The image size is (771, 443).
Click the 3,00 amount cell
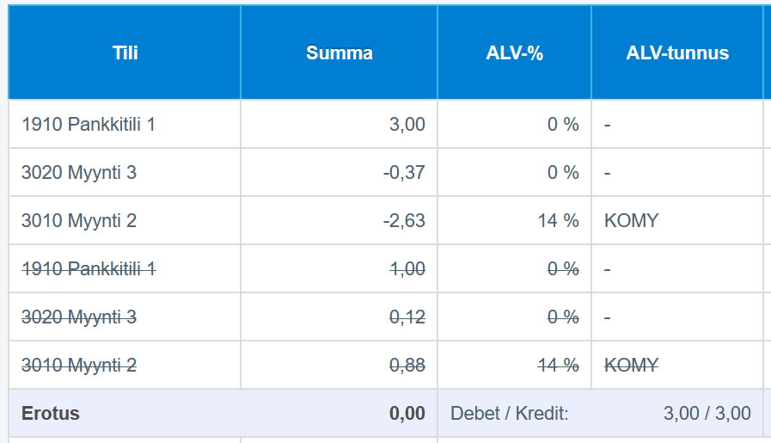(407, 125)
